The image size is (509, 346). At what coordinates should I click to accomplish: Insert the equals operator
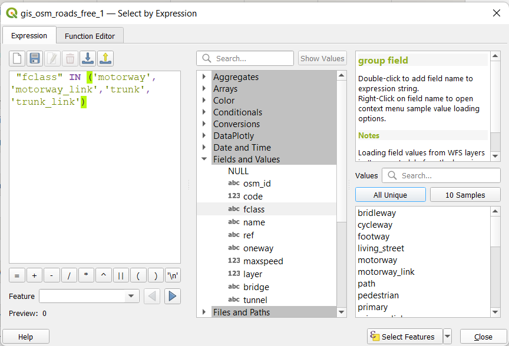(17, 275)
